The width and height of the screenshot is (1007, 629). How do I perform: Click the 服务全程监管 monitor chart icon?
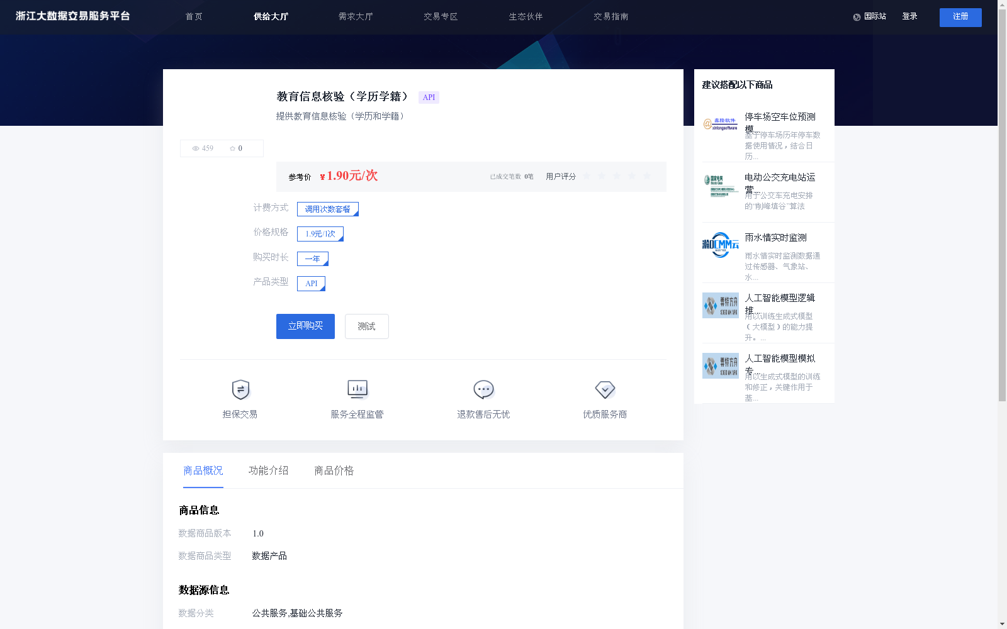coord(357,389)
